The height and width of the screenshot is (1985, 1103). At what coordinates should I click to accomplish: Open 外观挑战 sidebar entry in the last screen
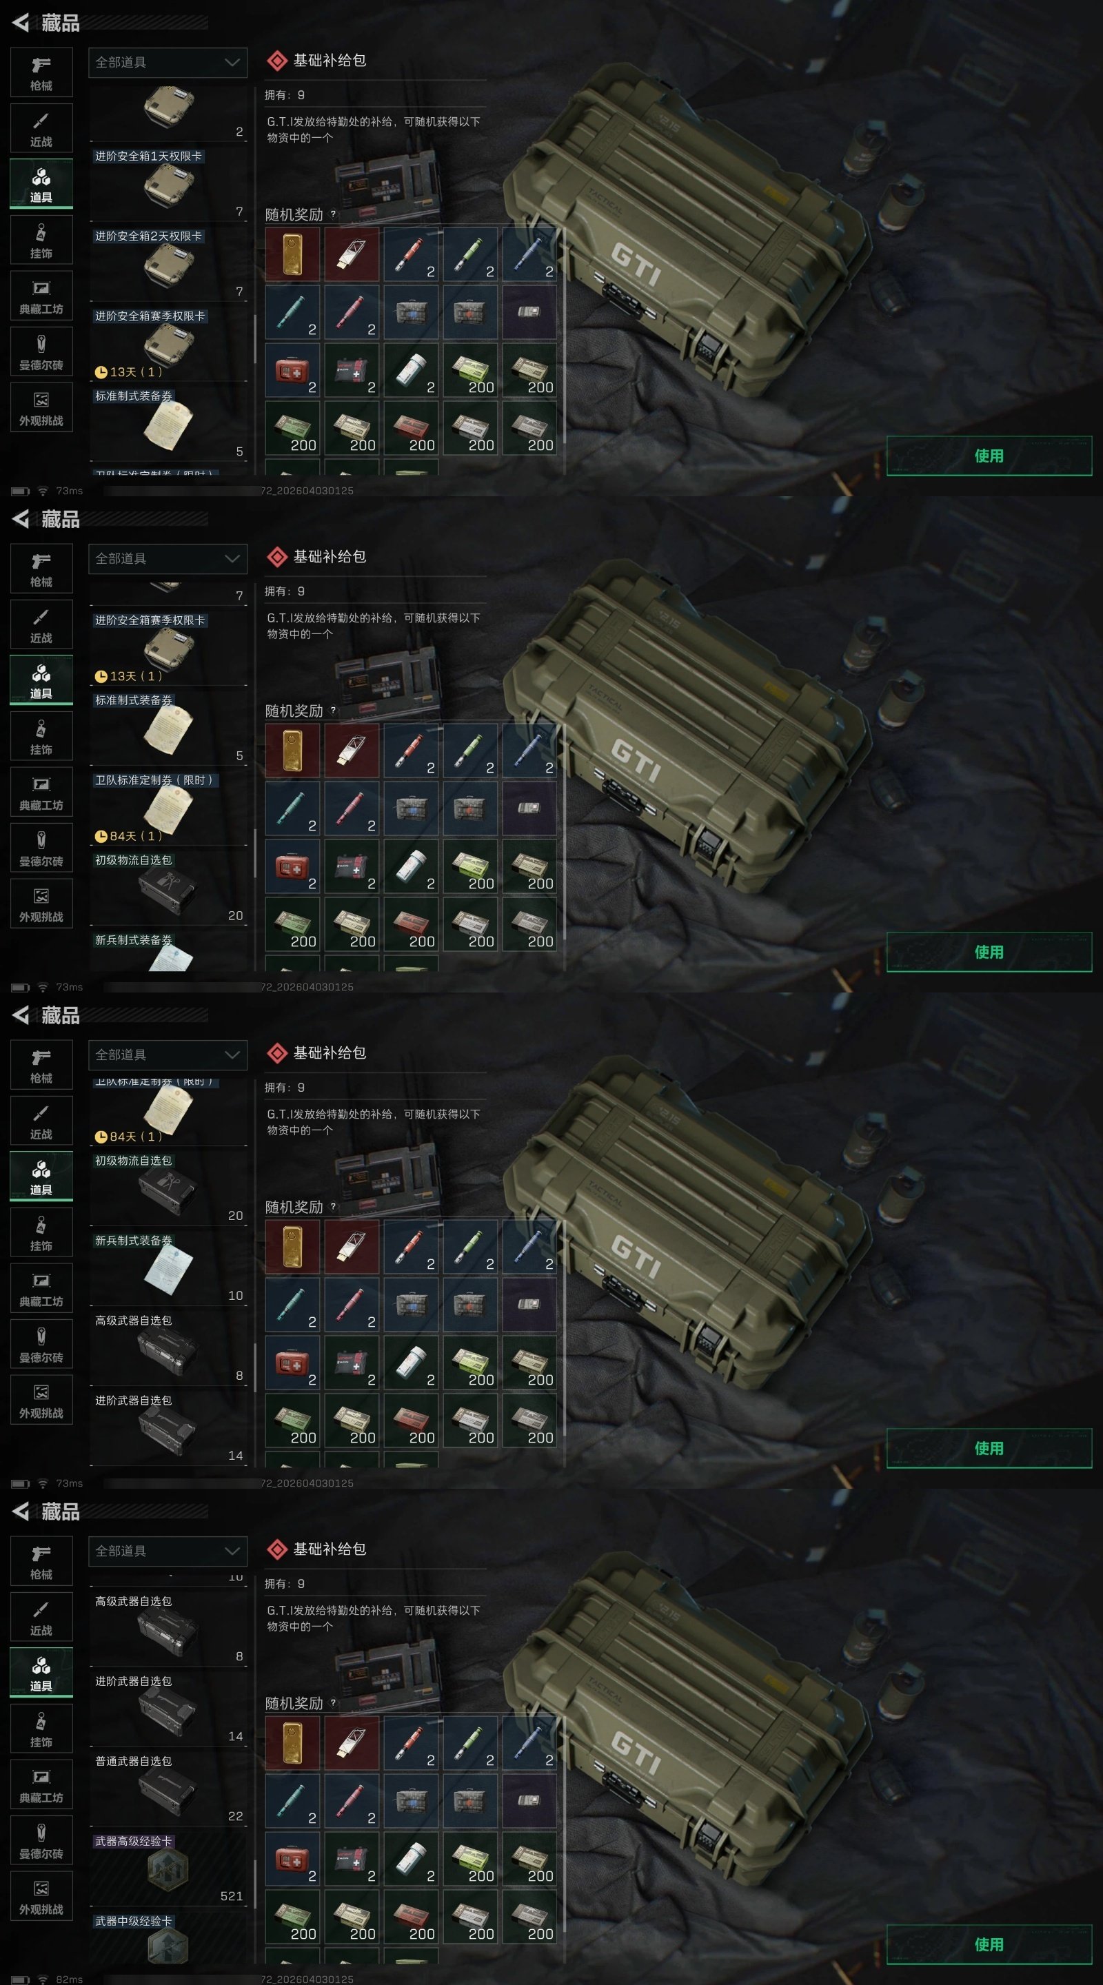[41, 1895]
